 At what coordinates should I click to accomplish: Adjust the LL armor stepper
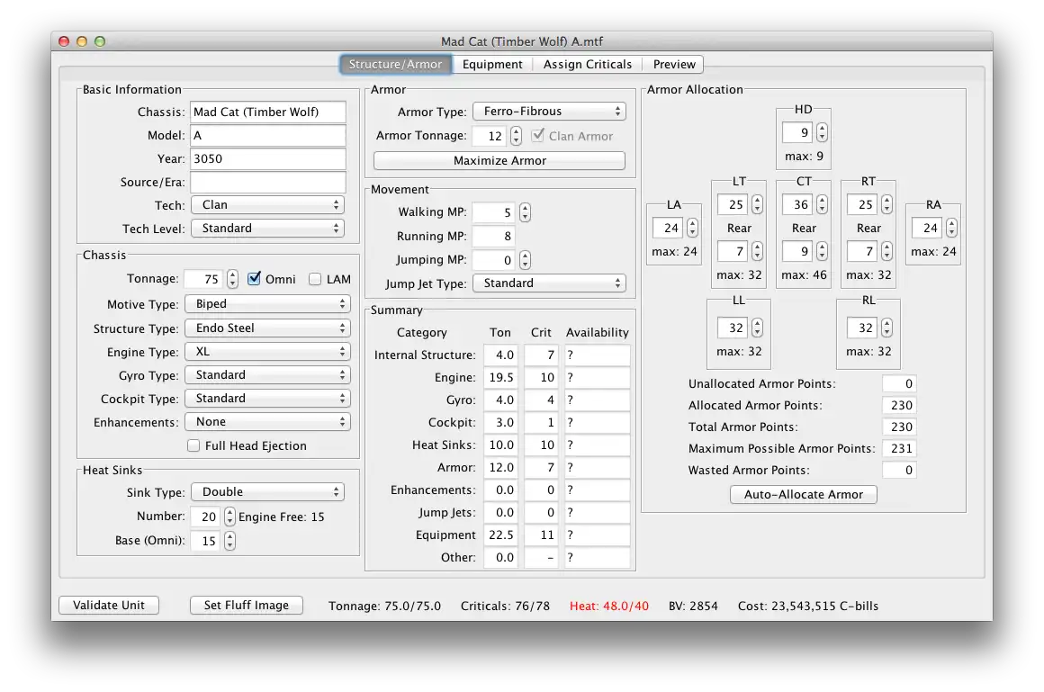tap(757, 328)
